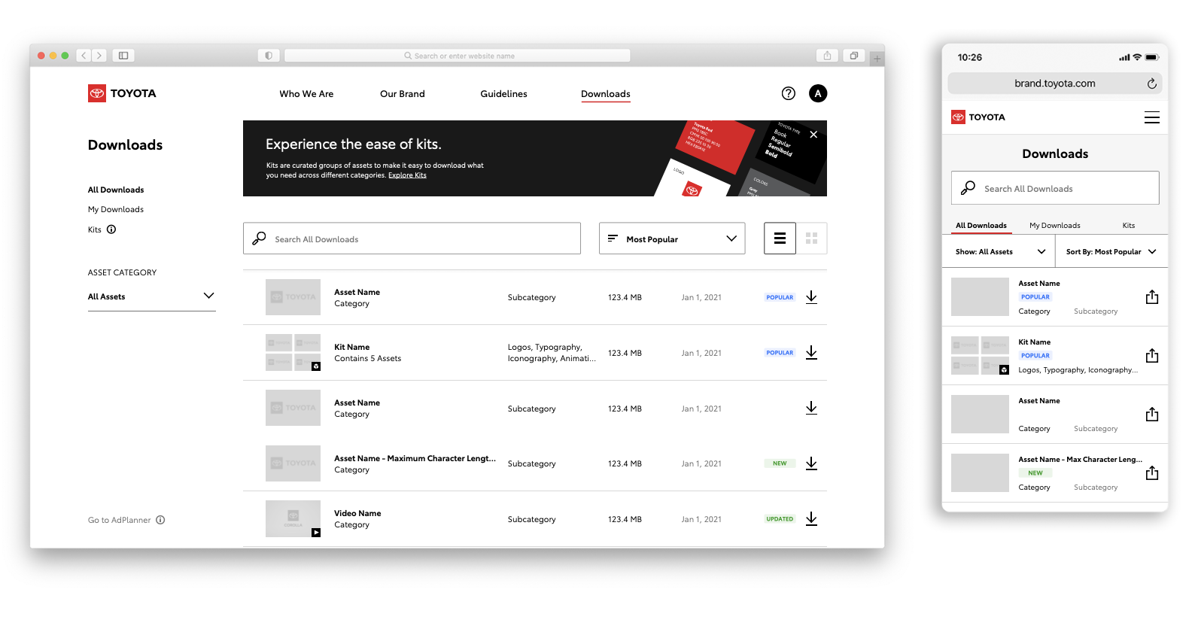Viewport: 1198px width, 641px height.
Task: Click the browser share icon
Action: (x=827, y=56)
